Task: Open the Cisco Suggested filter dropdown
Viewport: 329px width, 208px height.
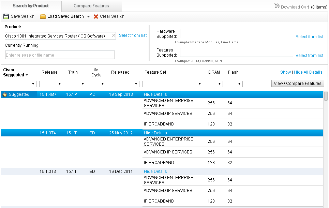Action: click(x=19, y=84)
